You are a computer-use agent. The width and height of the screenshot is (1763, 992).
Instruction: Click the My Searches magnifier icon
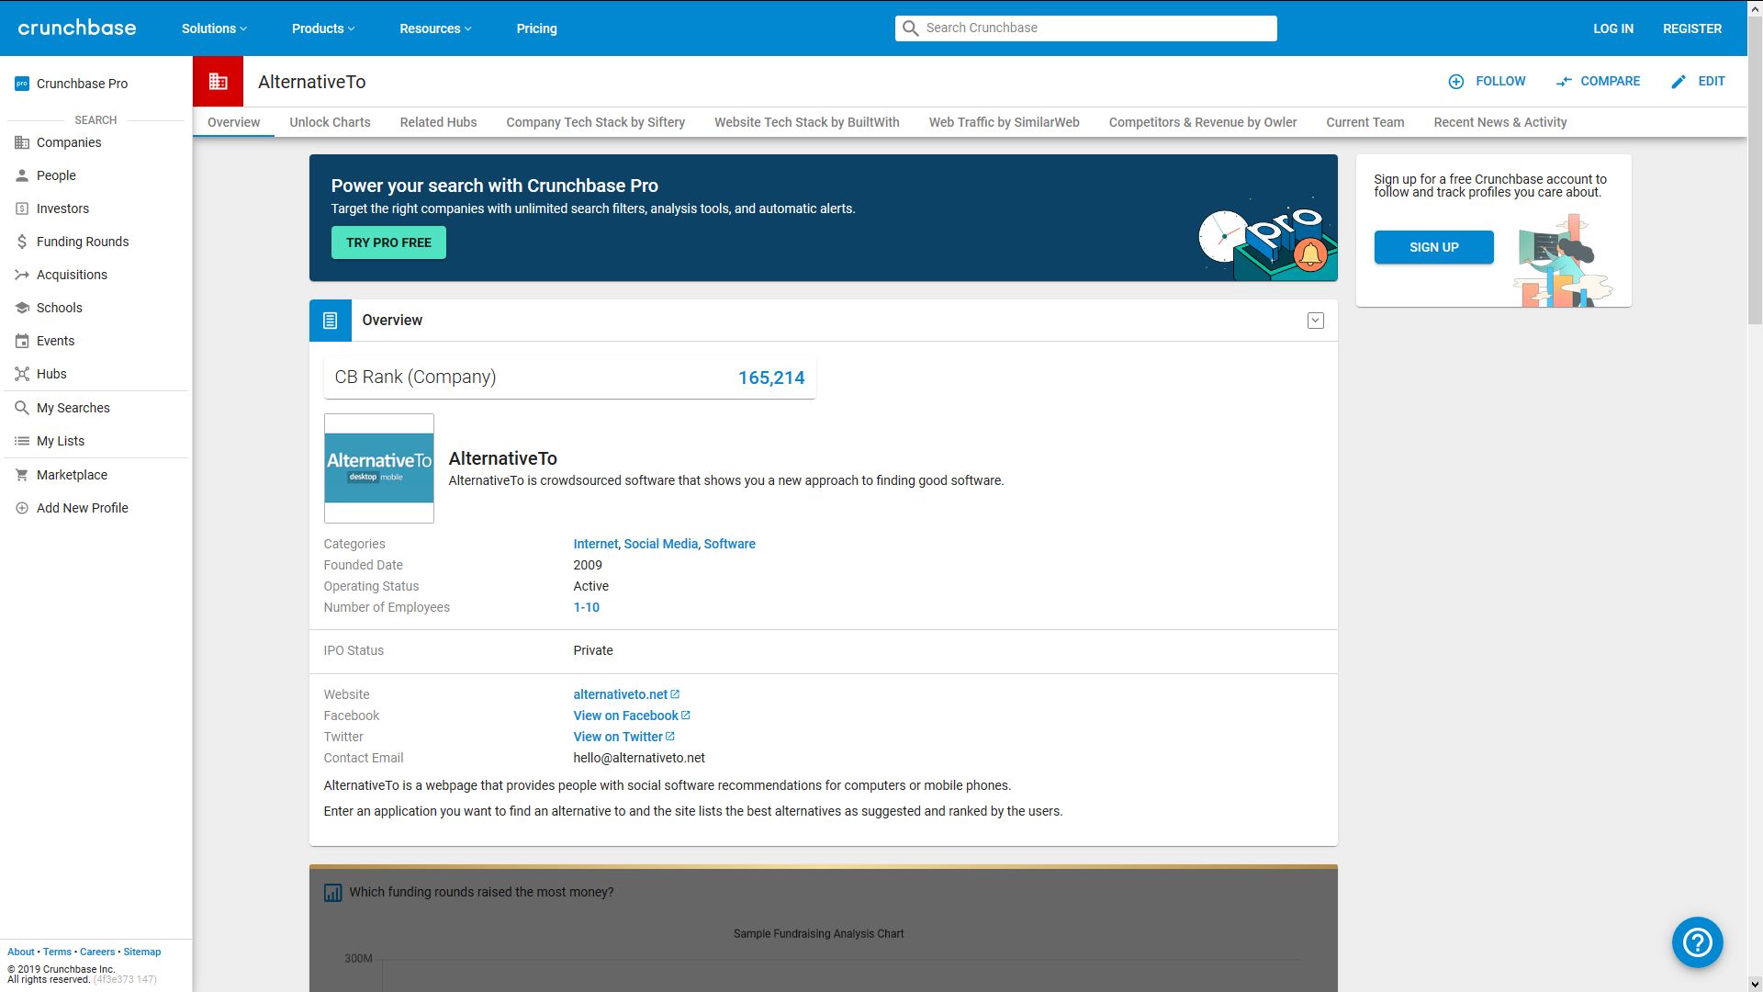22,408
